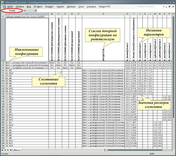
Task: Click 'Непог' cell in row 3 column B
Action: [x=52, y=63]
